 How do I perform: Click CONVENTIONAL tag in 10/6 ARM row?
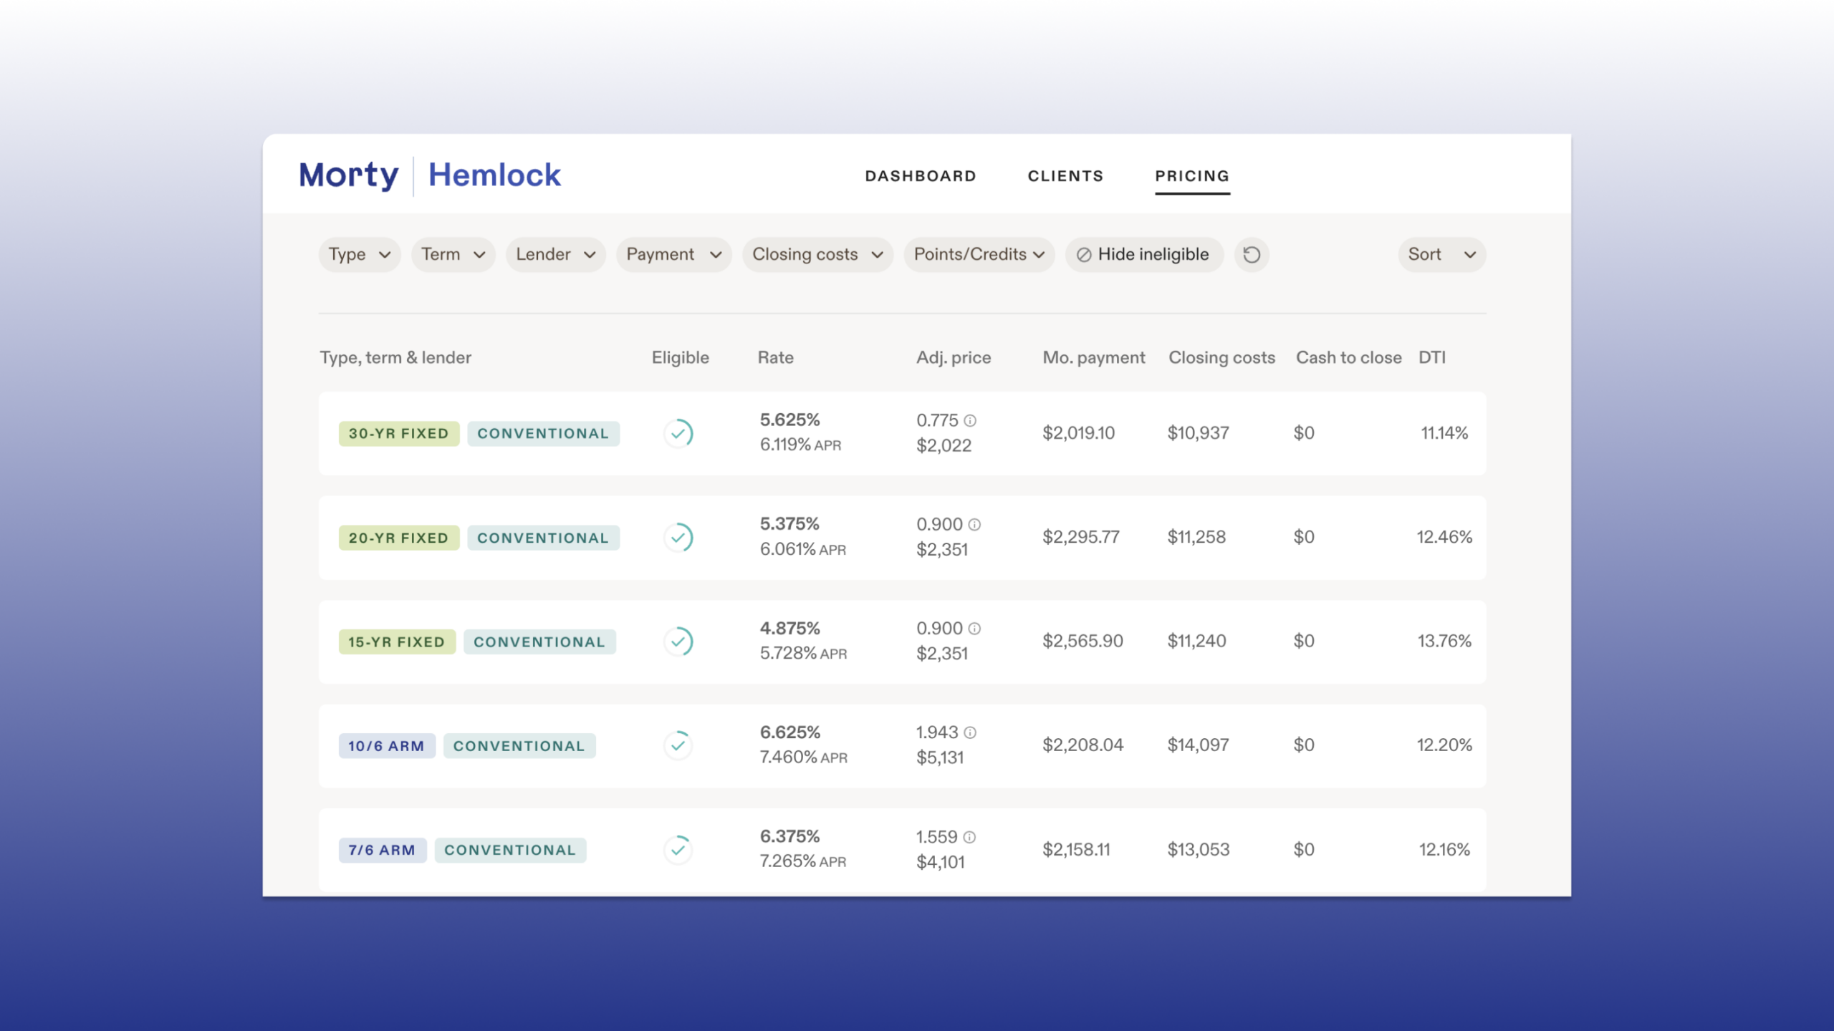519,746
